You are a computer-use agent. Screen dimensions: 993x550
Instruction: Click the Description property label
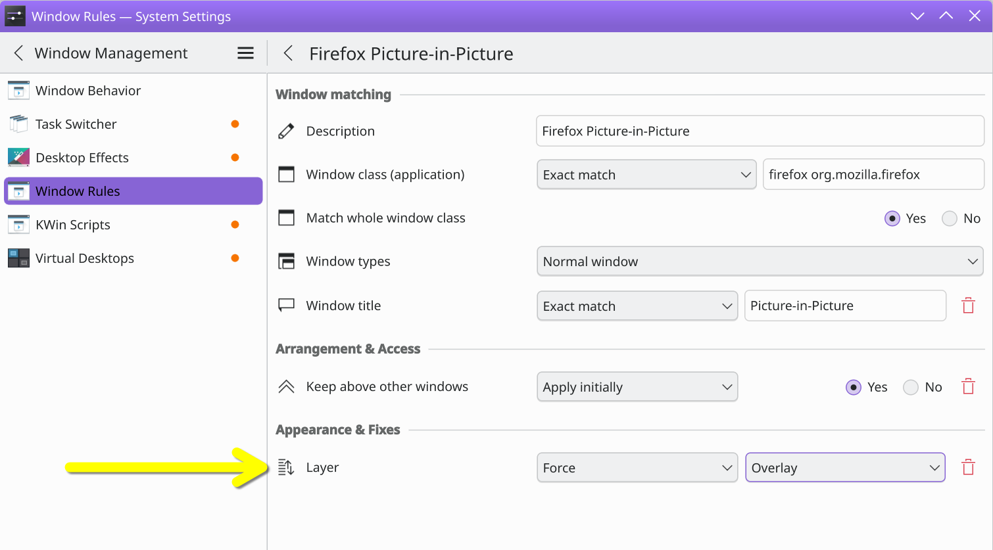[341, 131]
